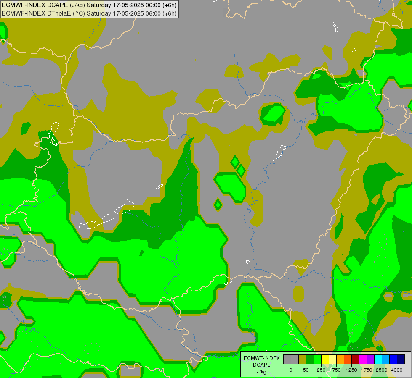The height and width of the screenshot is (378, 412).
Task: Pick the red-orange legend swatch
Action: [x=348, y=359]
